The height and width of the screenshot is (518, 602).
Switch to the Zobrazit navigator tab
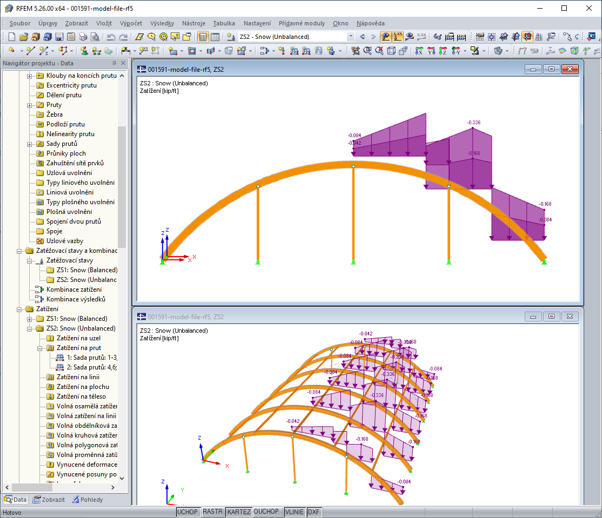click(x=49, y=500)
